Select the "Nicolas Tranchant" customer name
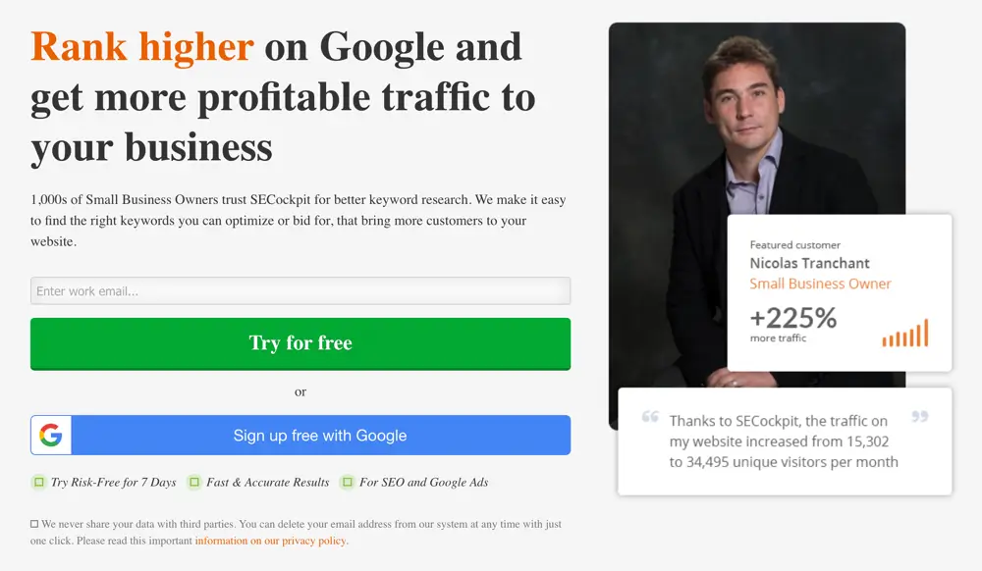Viewport: 982px width, 571px height. [809, 263]
